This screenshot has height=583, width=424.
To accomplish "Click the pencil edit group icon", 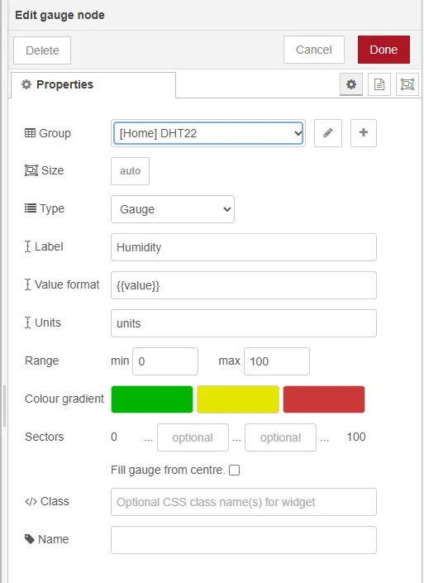I will point(328,133).
